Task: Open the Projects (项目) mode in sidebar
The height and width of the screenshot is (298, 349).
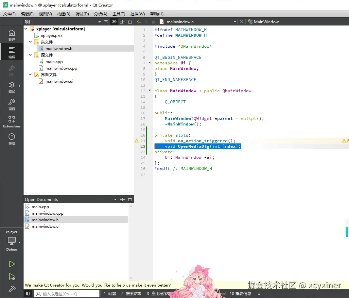Action: [12, 104]
